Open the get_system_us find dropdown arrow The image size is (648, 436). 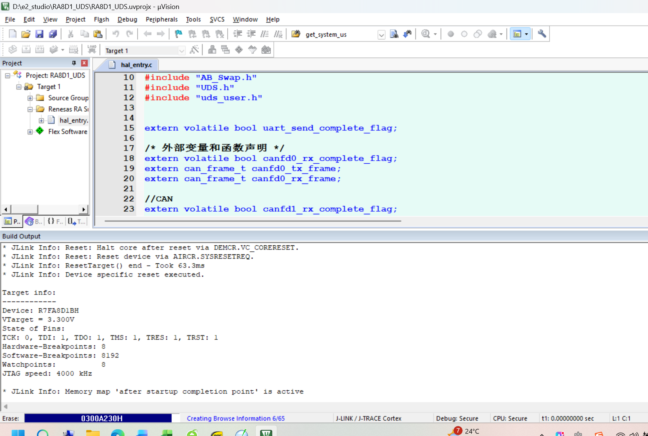381,35
